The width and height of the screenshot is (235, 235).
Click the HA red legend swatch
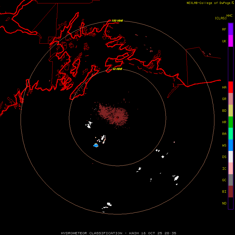point(231,87)
